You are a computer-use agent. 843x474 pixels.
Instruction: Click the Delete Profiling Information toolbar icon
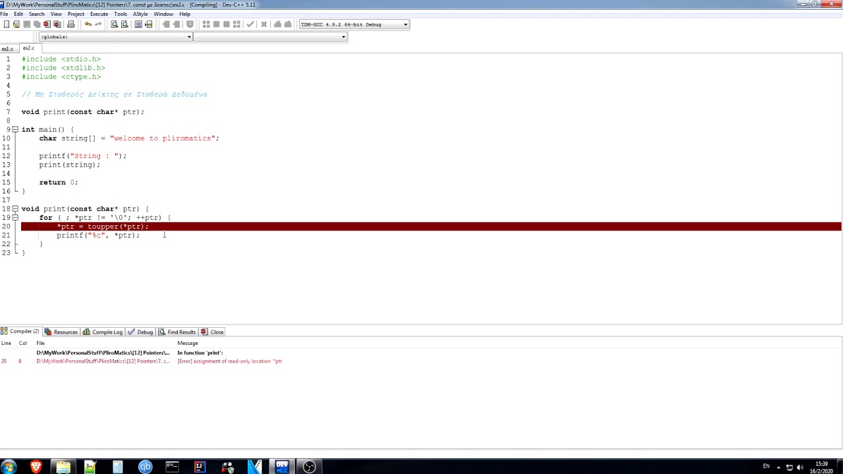click(x=288, y=24)
